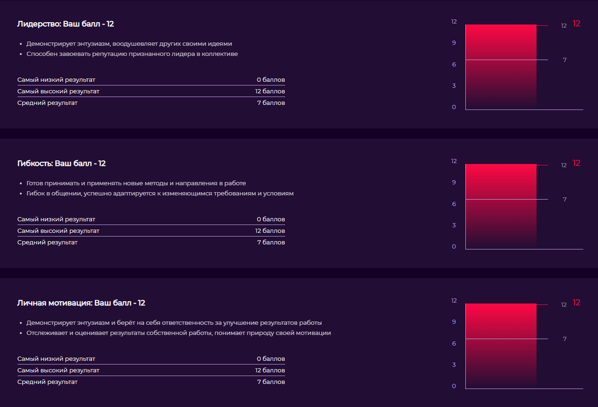Click bullet about reputation of recognized leader
Screen dimensions: 598x407
tap(132, 54)
